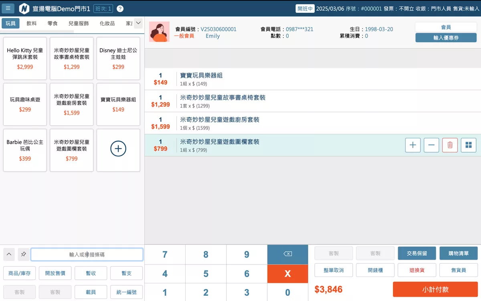
Task: Click the 開放售價 button
Action: tap(55, 273)
